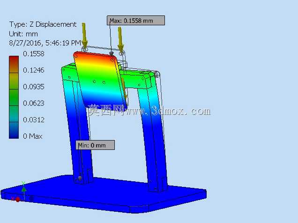The width and height of the screenshot is (298, 223).
Task: Select the 'Type: Z Displacement' text
Action: (x=43, y=24)
